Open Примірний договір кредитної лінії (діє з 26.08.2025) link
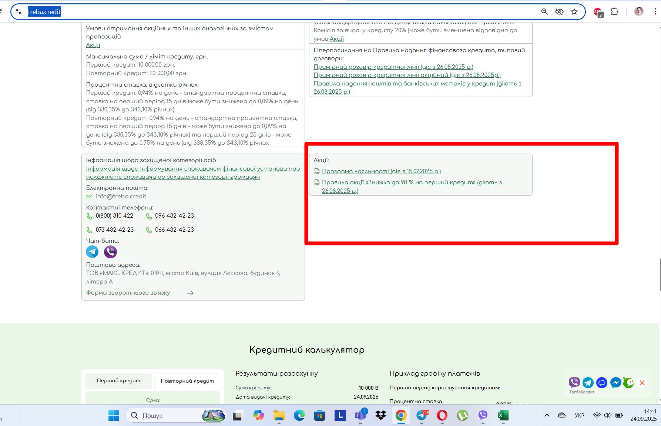Image resolution: width=661 pixels, height=426 pixels. tap(393, 67)
